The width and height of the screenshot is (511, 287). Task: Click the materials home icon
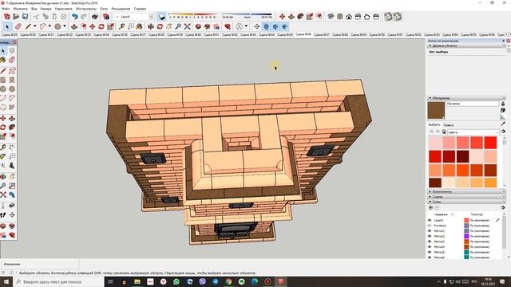click(444, 132)
